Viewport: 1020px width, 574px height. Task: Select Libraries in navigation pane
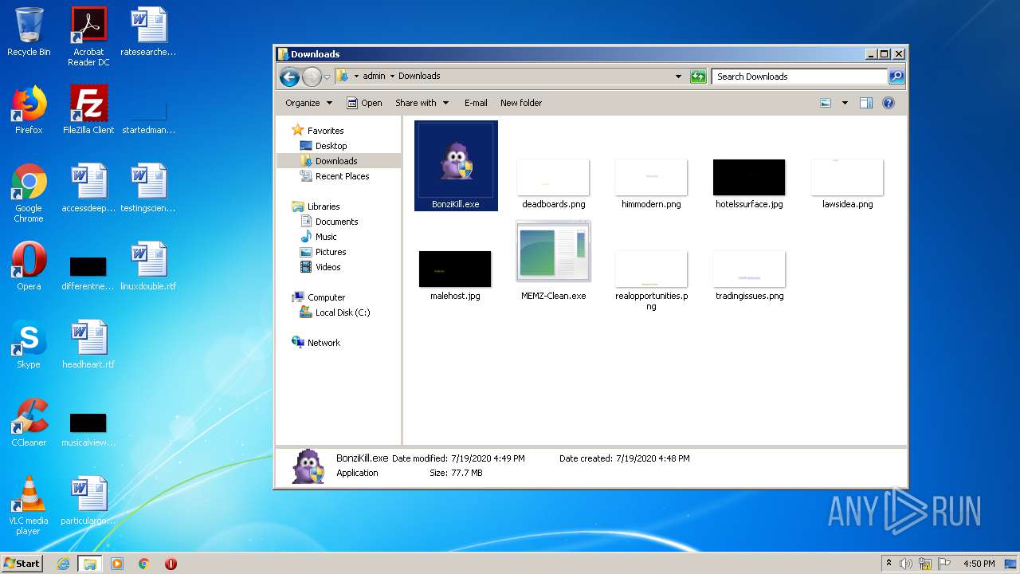[x=316, y=206]
